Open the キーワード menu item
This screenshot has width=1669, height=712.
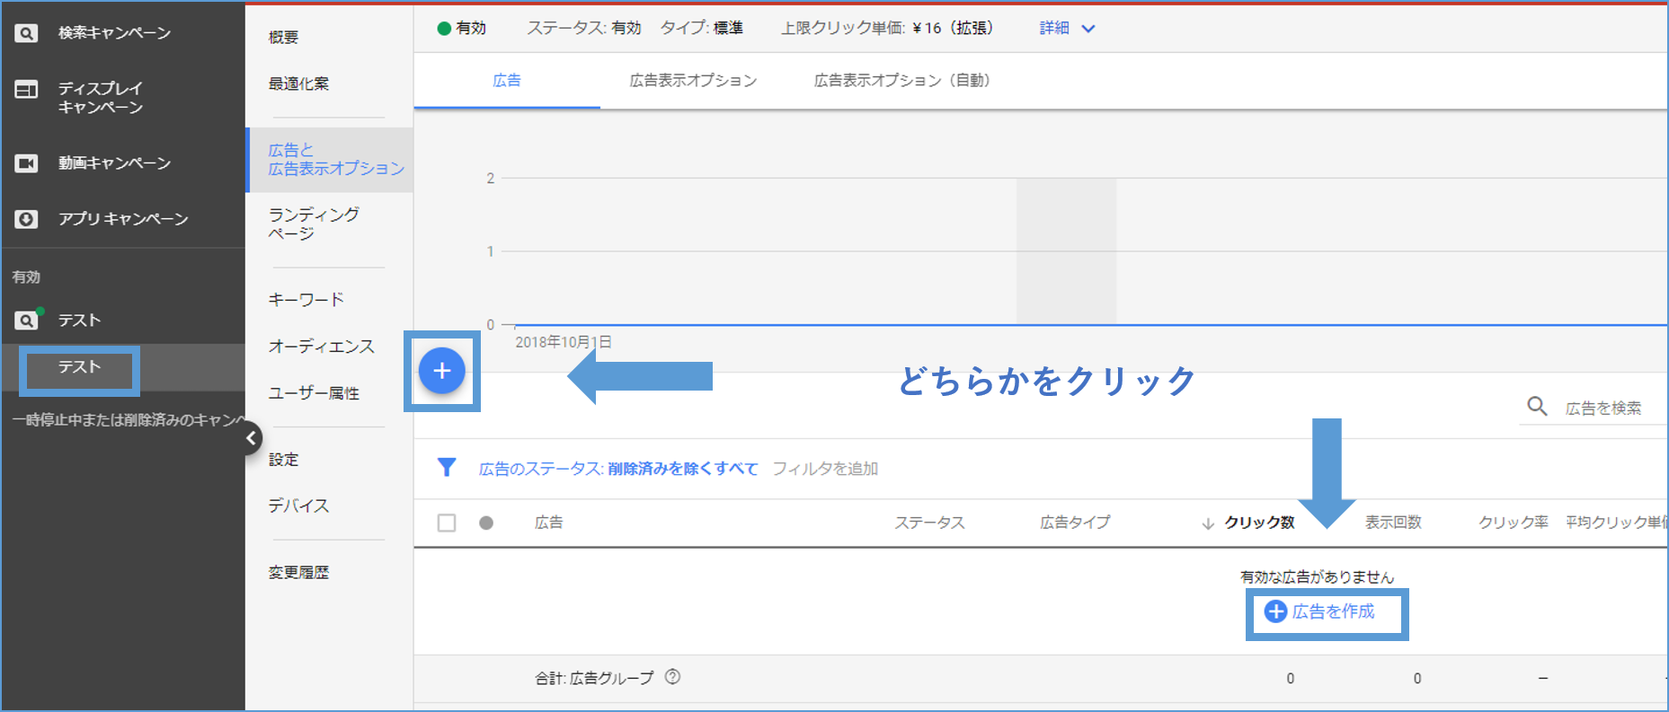click(306, 300)
